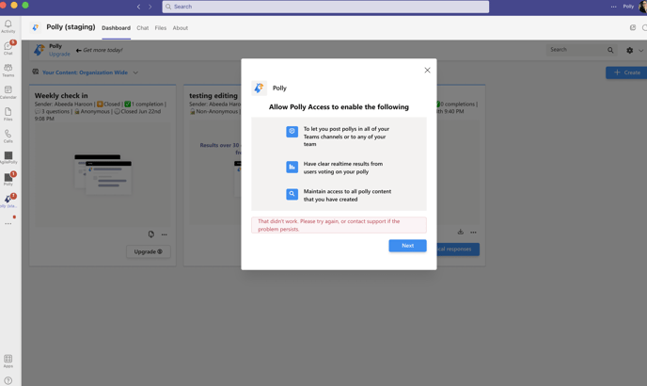Open more options on the right card

coord(473,233)
